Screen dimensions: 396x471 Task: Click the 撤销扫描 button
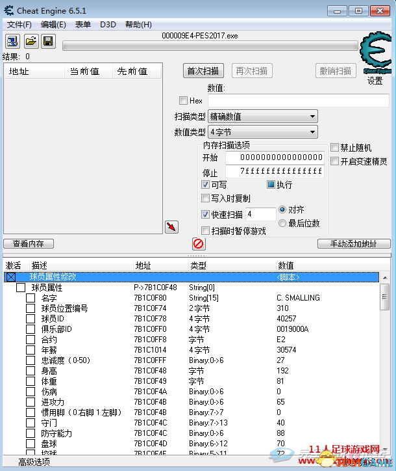coord(336,71)
